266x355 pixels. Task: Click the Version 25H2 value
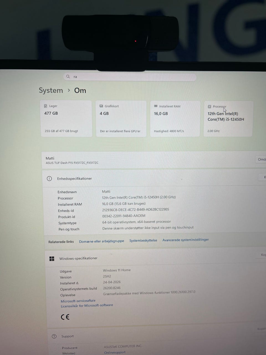click(x=107, y=276)
